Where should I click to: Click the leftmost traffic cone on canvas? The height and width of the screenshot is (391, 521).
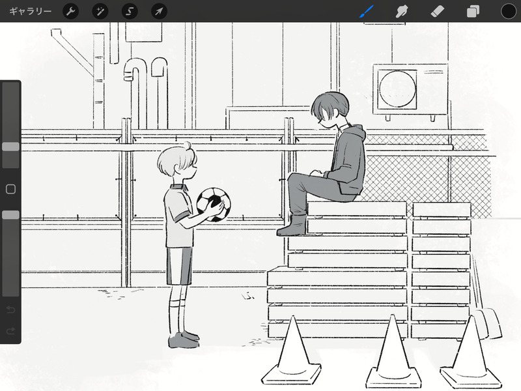(x=292, y=351)
